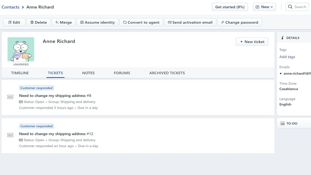Screen dimensions: 311x175
Task: Expand the TO-DO panel header
Action: (x=294, y=123)
